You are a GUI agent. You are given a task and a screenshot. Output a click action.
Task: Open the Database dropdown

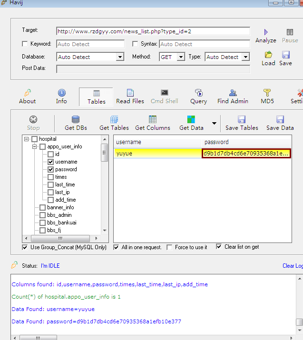point(120,57)
